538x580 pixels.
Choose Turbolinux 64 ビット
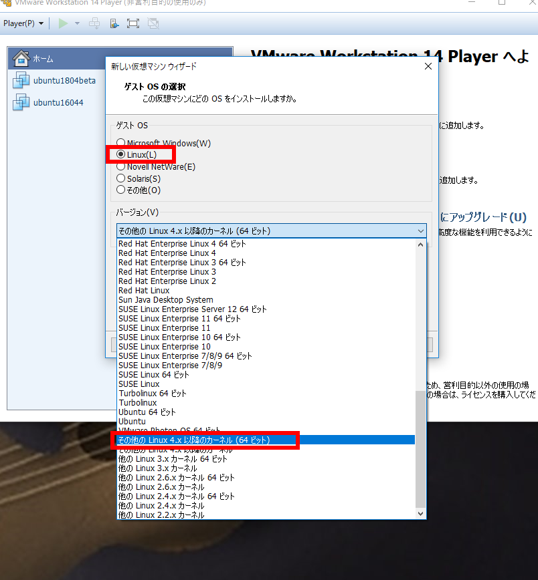(266, 393)
